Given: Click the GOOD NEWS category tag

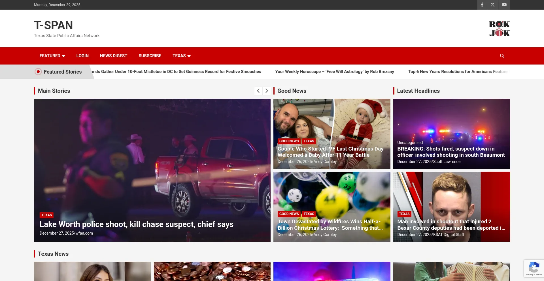Looking at the screenshot, I should [x=289, y=141].
